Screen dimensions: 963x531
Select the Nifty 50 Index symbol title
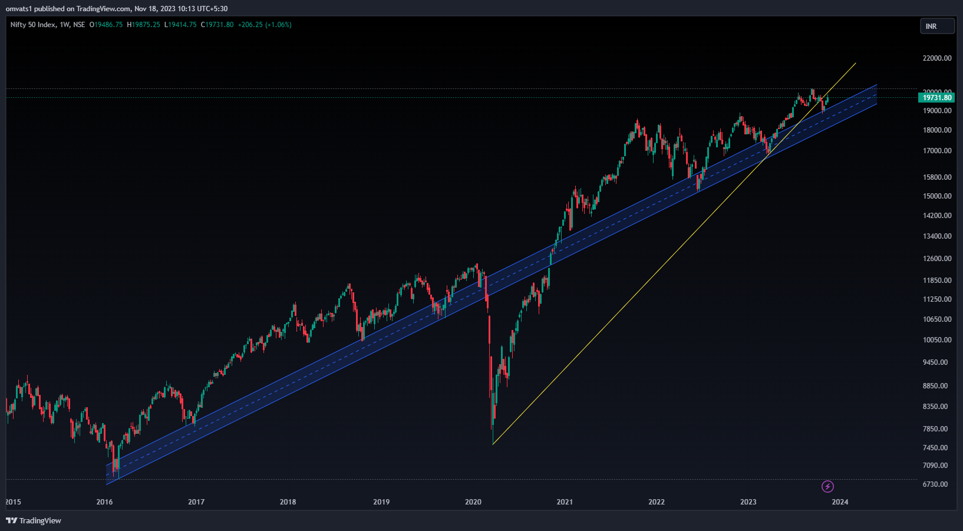pyautogui.click(x=48, y=25)
